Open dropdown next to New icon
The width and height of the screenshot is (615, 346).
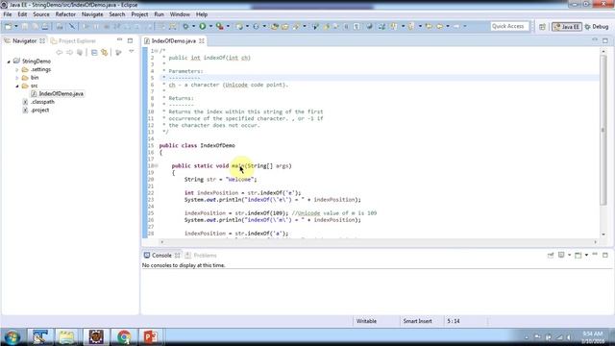16,26
